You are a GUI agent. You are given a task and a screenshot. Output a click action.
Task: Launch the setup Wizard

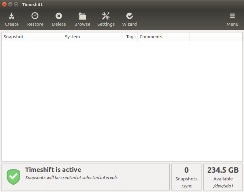coord(129,16)
